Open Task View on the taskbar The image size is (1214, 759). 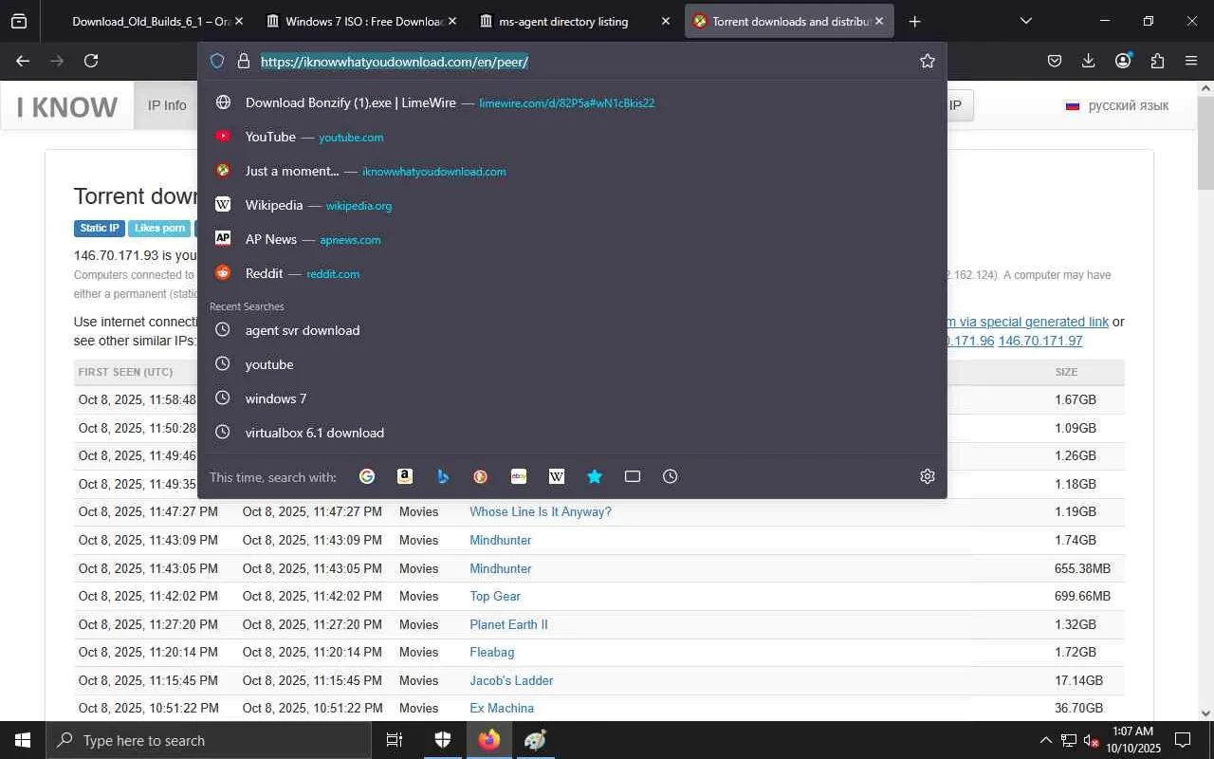(x=395, y=740)
